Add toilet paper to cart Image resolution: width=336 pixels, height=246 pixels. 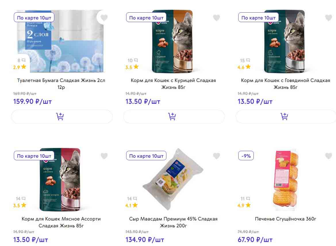60,117
